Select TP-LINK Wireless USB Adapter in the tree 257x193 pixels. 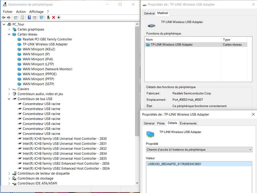click(45, 44)
